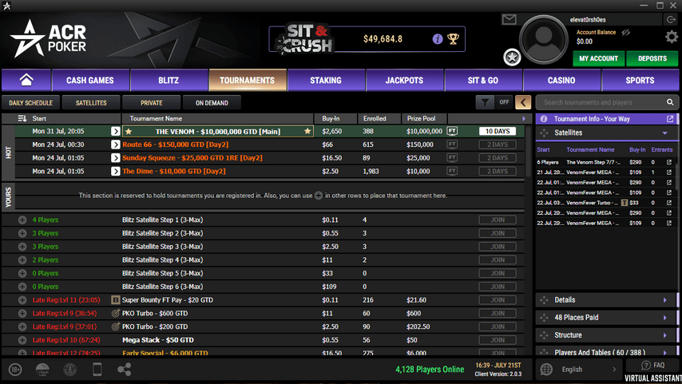This screenshot has height=384, width=682.
Task: Collapse the Satellites section dropdown arrow
Action: 664,133
